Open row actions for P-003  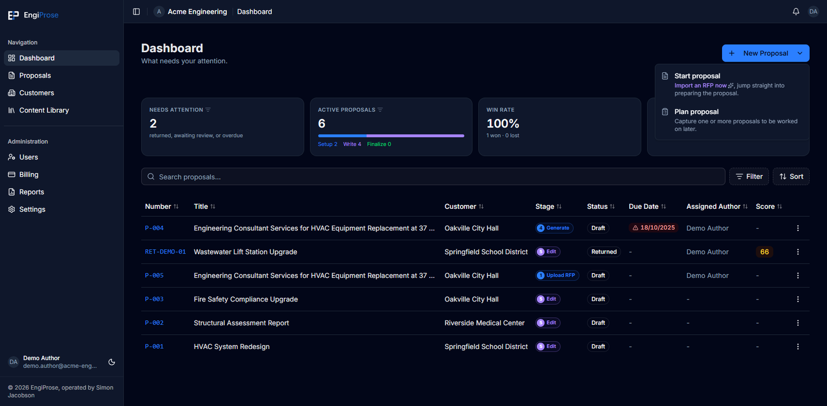[797, 299]
